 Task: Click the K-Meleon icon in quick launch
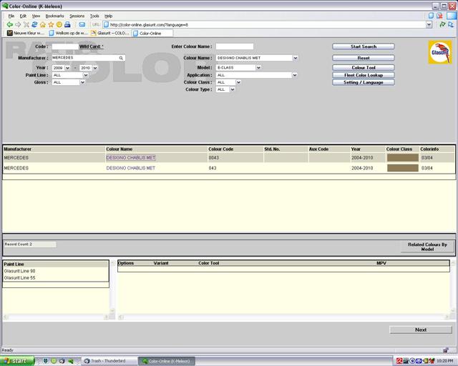(70, 361)
